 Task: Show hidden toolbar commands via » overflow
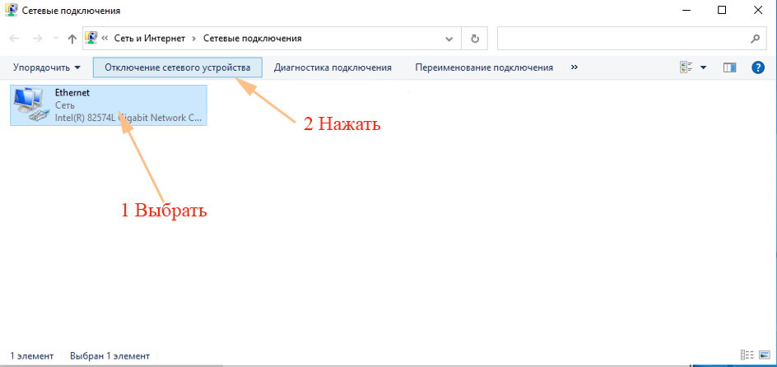point(575,67)
